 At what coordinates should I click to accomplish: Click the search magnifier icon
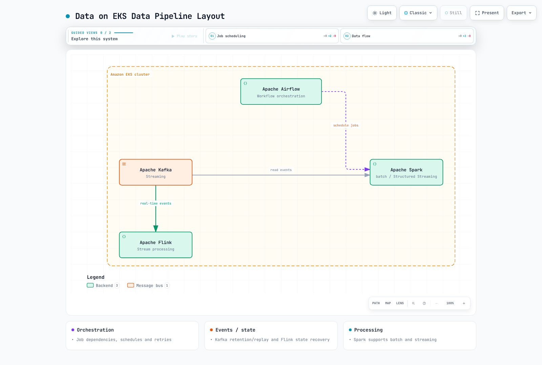(413, 303)
